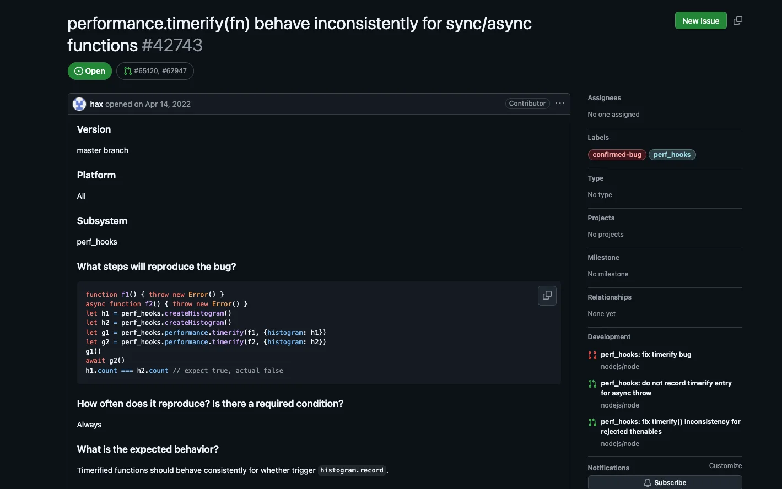Click 'What is the expected behavior?' heading
The image size is (782, 489).
[x=148, y=449]
